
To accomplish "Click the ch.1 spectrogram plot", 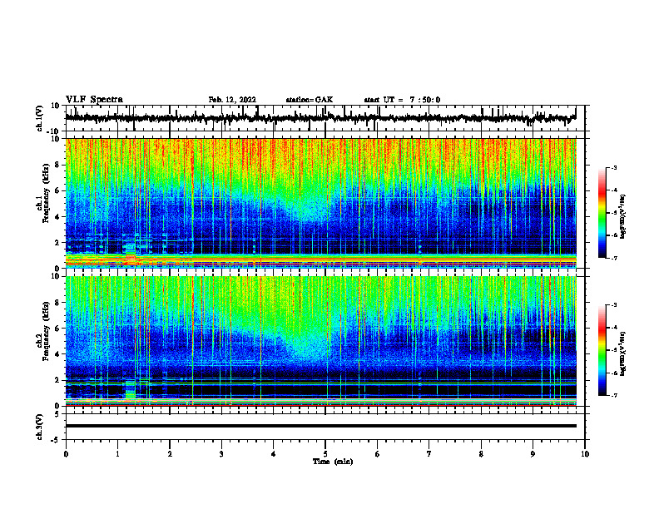I will 321,203.
